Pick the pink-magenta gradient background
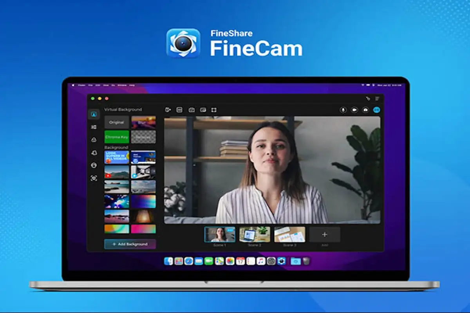 (x=143, y=229)
